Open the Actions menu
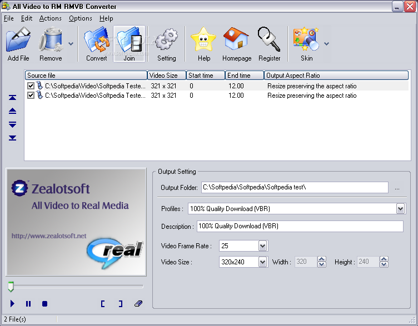Viewport: 418px width, 326px height. point(50,18)
